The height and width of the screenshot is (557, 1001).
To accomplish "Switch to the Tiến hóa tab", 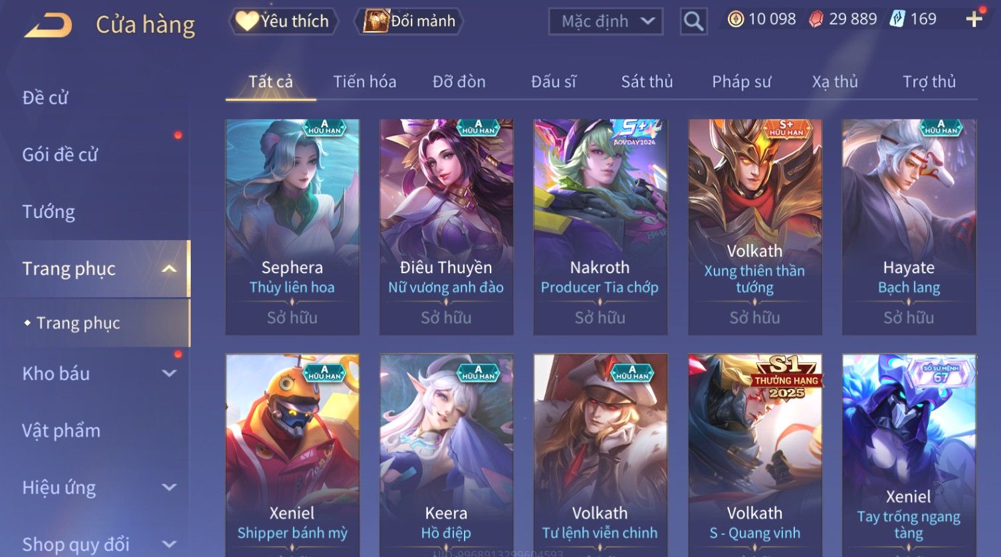I will tap(364, 82).
